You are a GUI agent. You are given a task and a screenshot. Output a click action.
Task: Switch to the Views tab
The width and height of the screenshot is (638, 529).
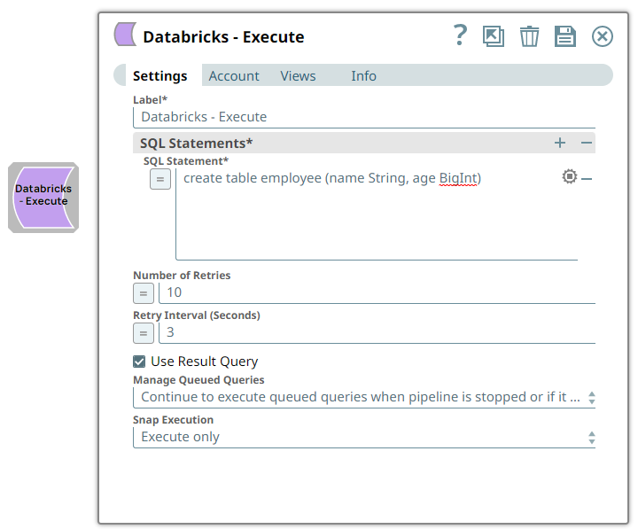(298, 76)
